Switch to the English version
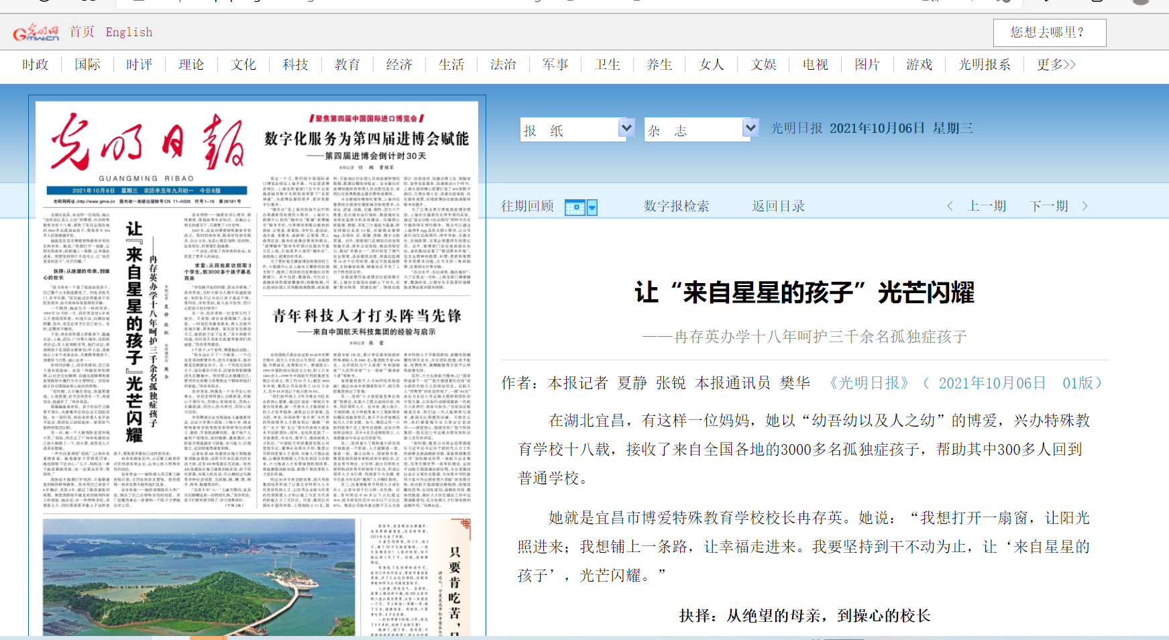This screenshot has width=1169, height=640. (x=129, y=32)
